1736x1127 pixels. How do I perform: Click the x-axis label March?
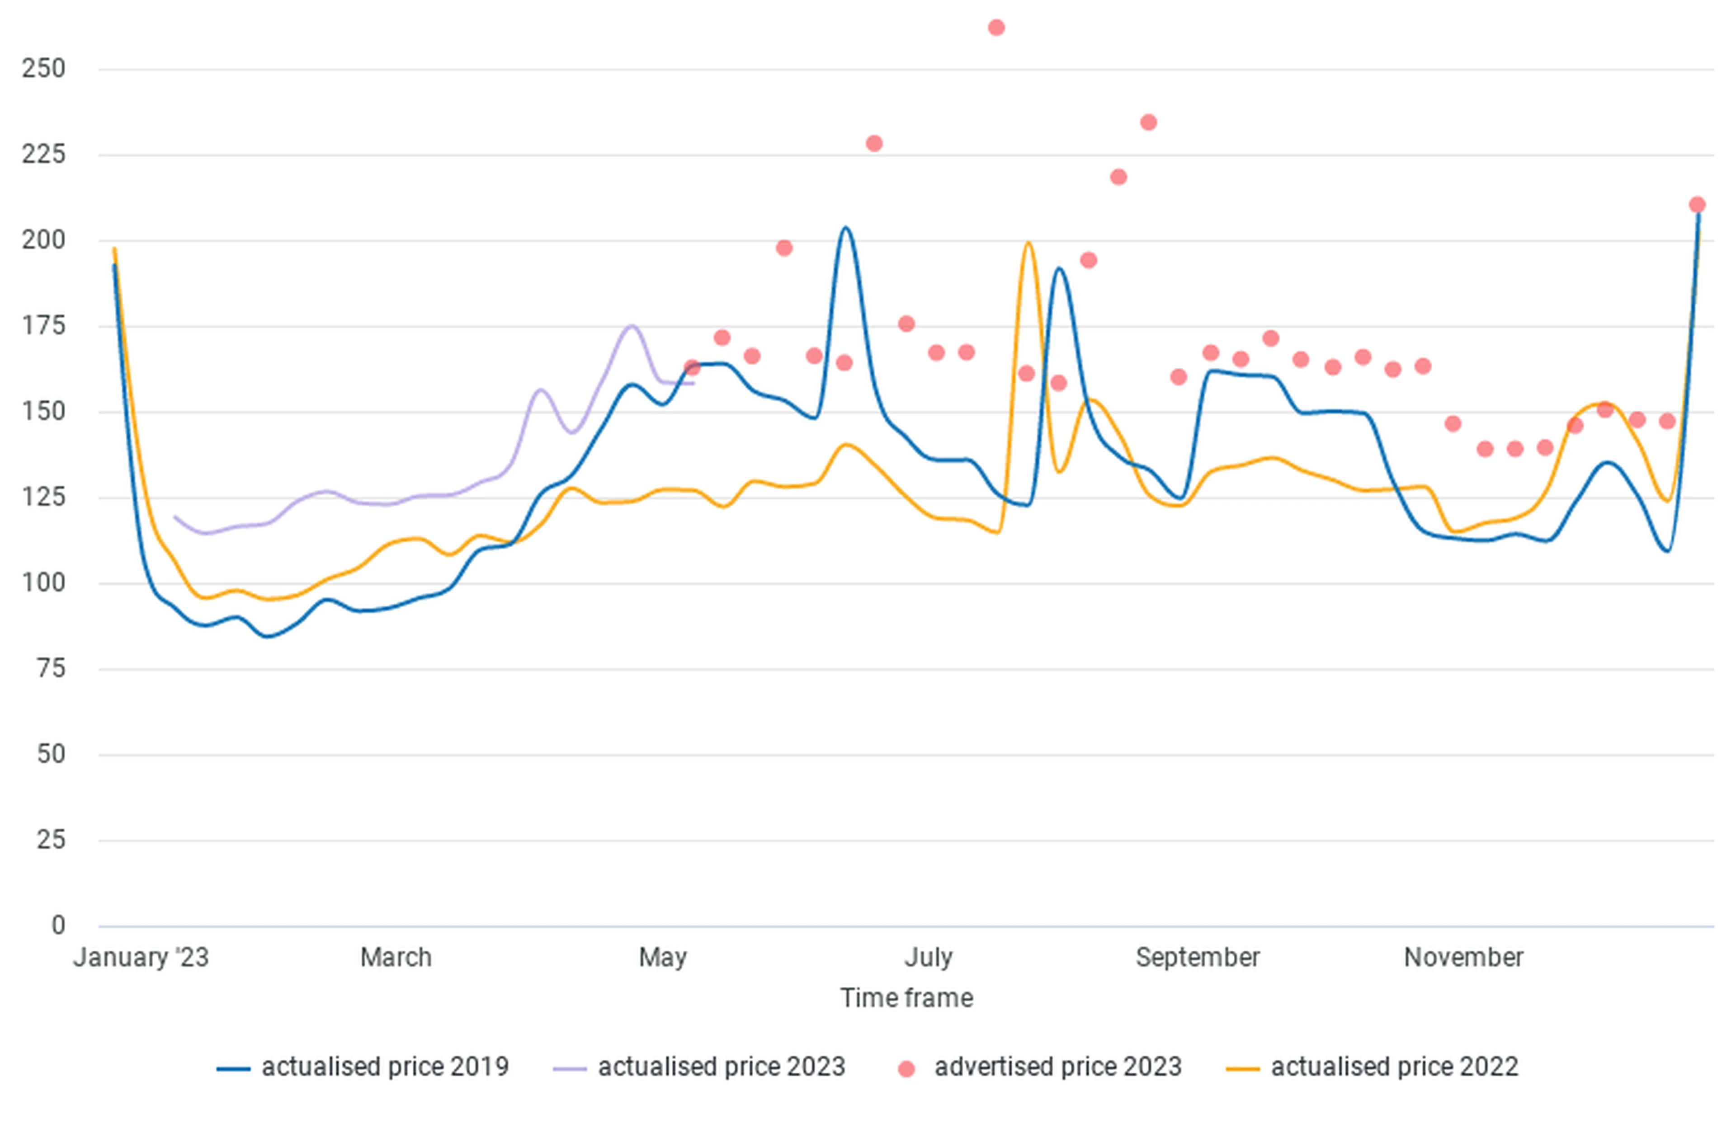tap(396, 957)
